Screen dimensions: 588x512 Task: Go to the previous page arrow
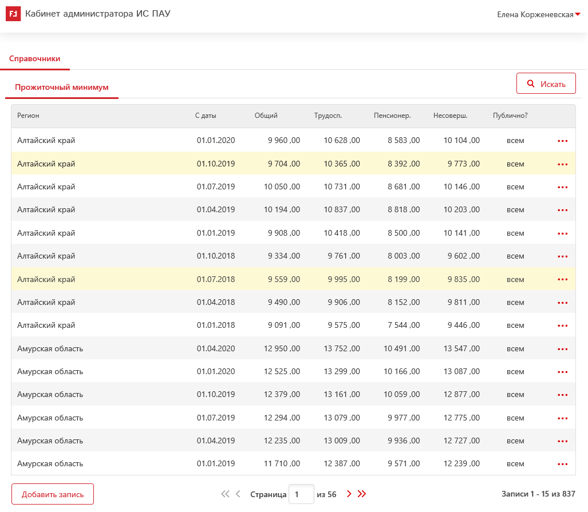pyautogui.click(x=238, y=494)
